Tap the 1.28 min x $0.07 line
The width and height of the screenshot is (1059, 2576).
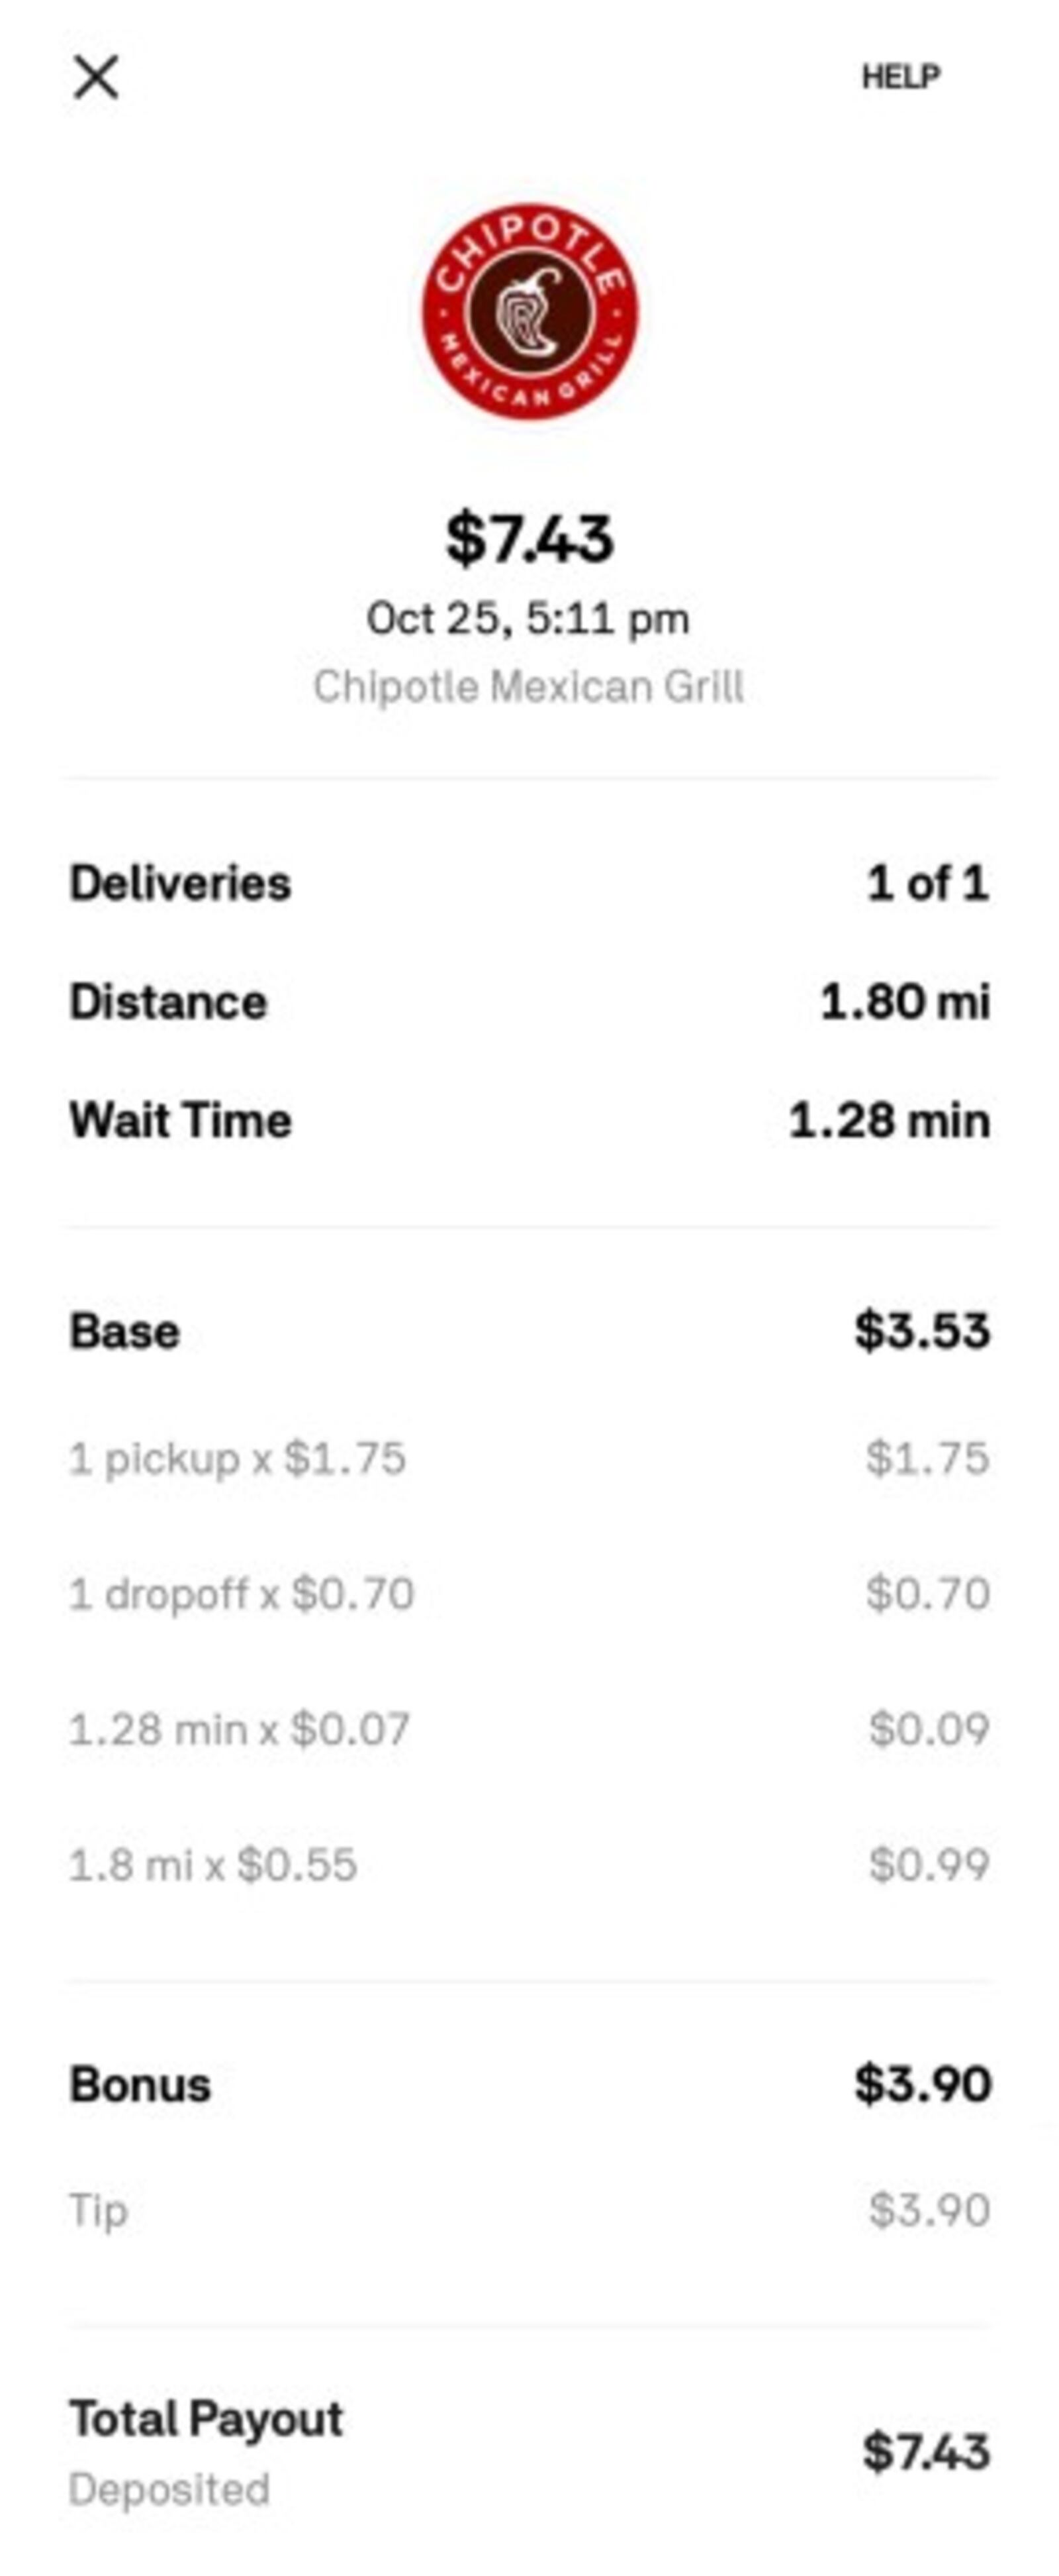(x=529, y=1729)
